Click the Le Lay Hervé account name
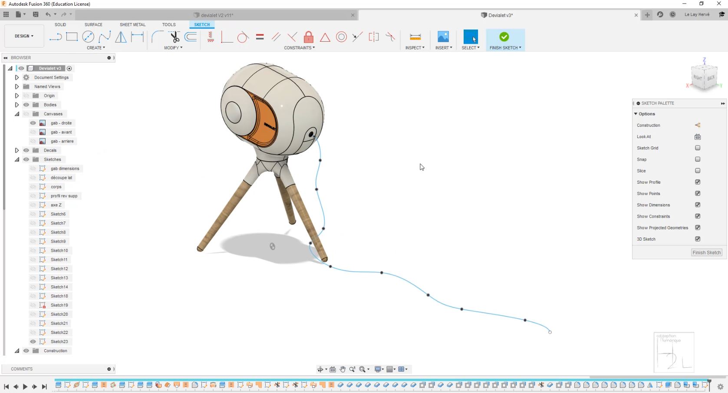Image resolution: width=728 pixels, height=393 pixels. tap(697, 14)
